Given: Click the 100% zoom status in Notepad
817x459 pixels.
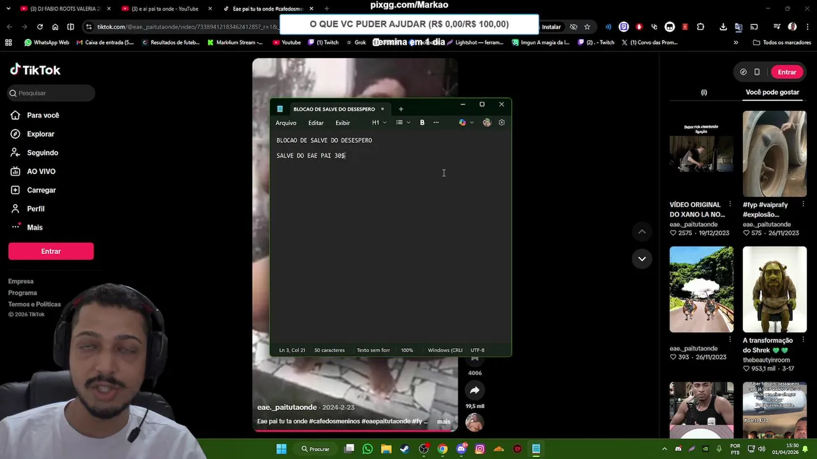Looking at the screenshot, I should (407, 350).
